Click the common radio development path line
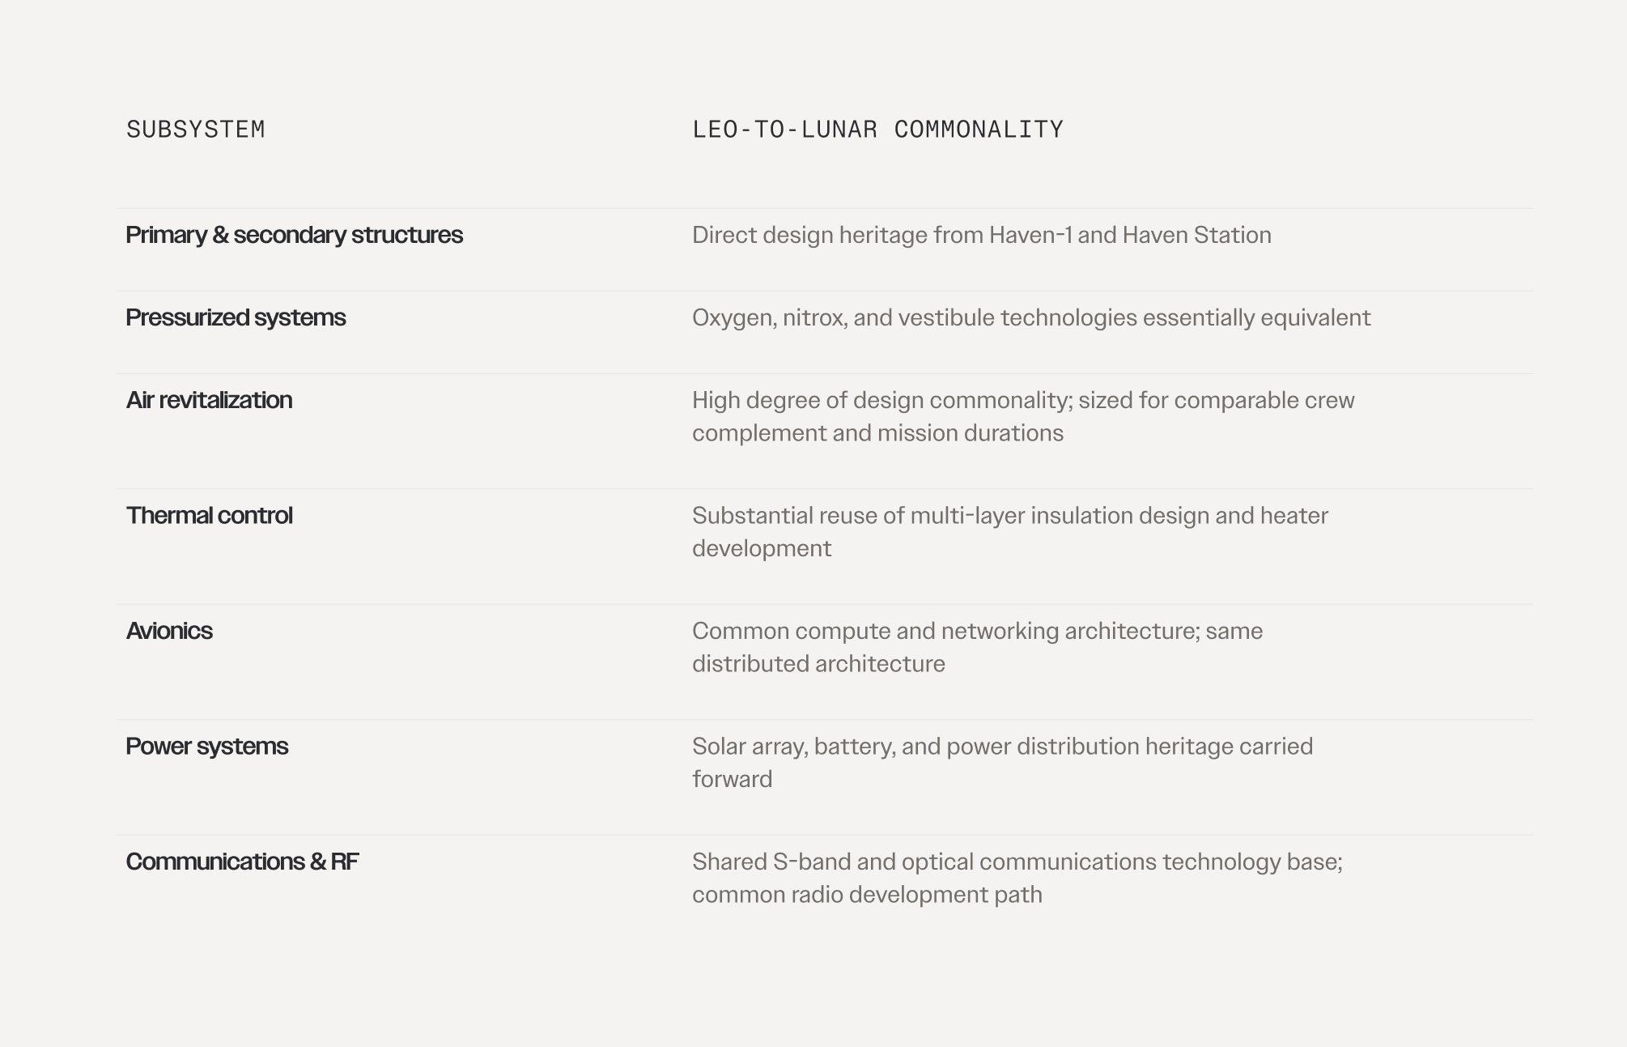Viewport: 1627px width, 1047px height. pyautogui.click(x=867, y=895)
